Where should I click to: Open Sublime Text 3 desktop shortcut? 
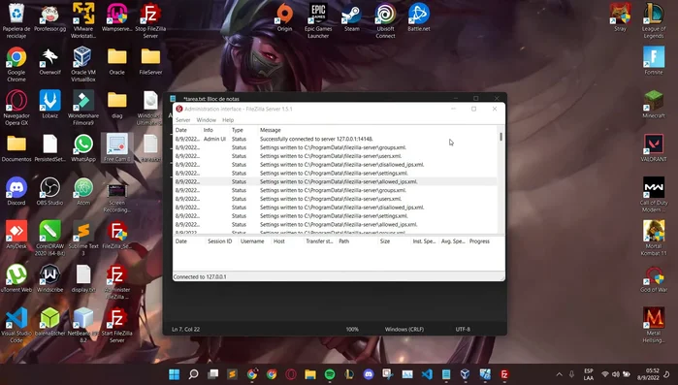[x=83, y=239]
